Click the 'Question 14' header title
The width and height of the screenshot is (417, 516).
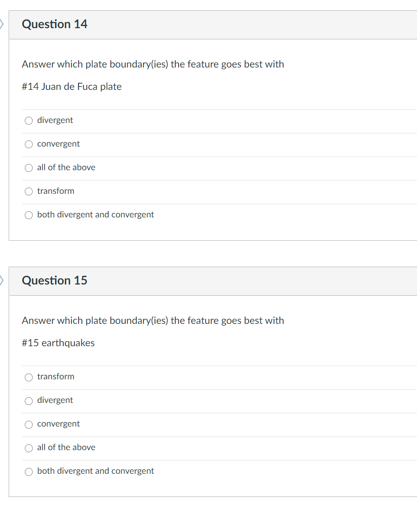(x=55, y=24)
